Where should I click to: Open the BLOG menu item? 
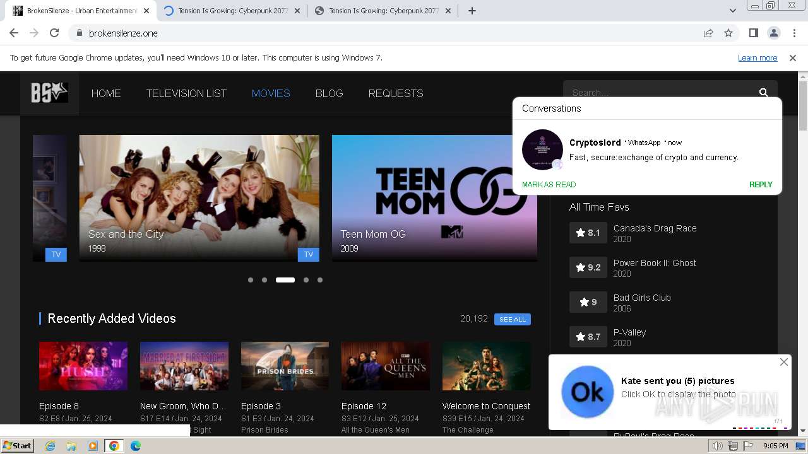tap(330, 93)
